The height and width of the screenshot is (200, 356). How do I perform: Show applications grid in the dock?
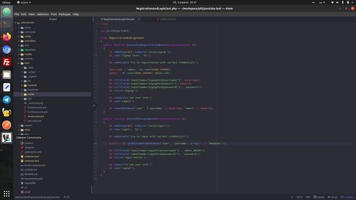(7, 193)
